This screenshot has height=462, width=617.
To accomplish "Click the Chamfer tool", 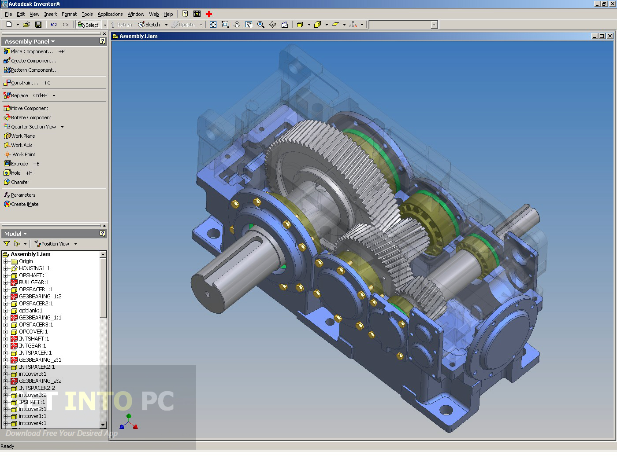I will pos(16,182).
